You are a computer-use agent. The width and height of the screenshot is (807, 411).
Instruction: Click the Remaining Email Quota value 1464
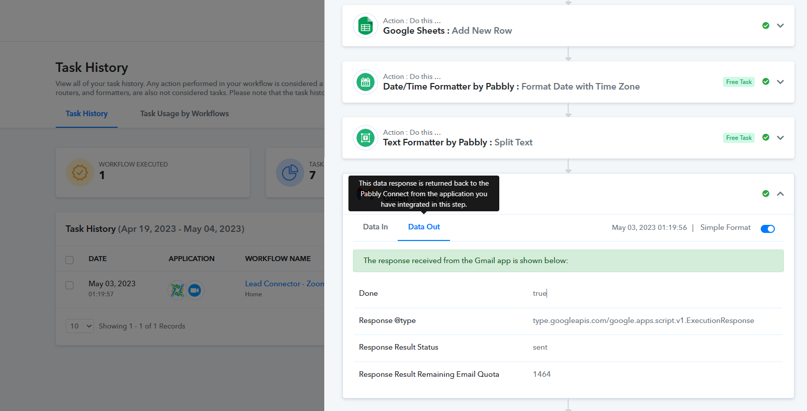point(542,374)
